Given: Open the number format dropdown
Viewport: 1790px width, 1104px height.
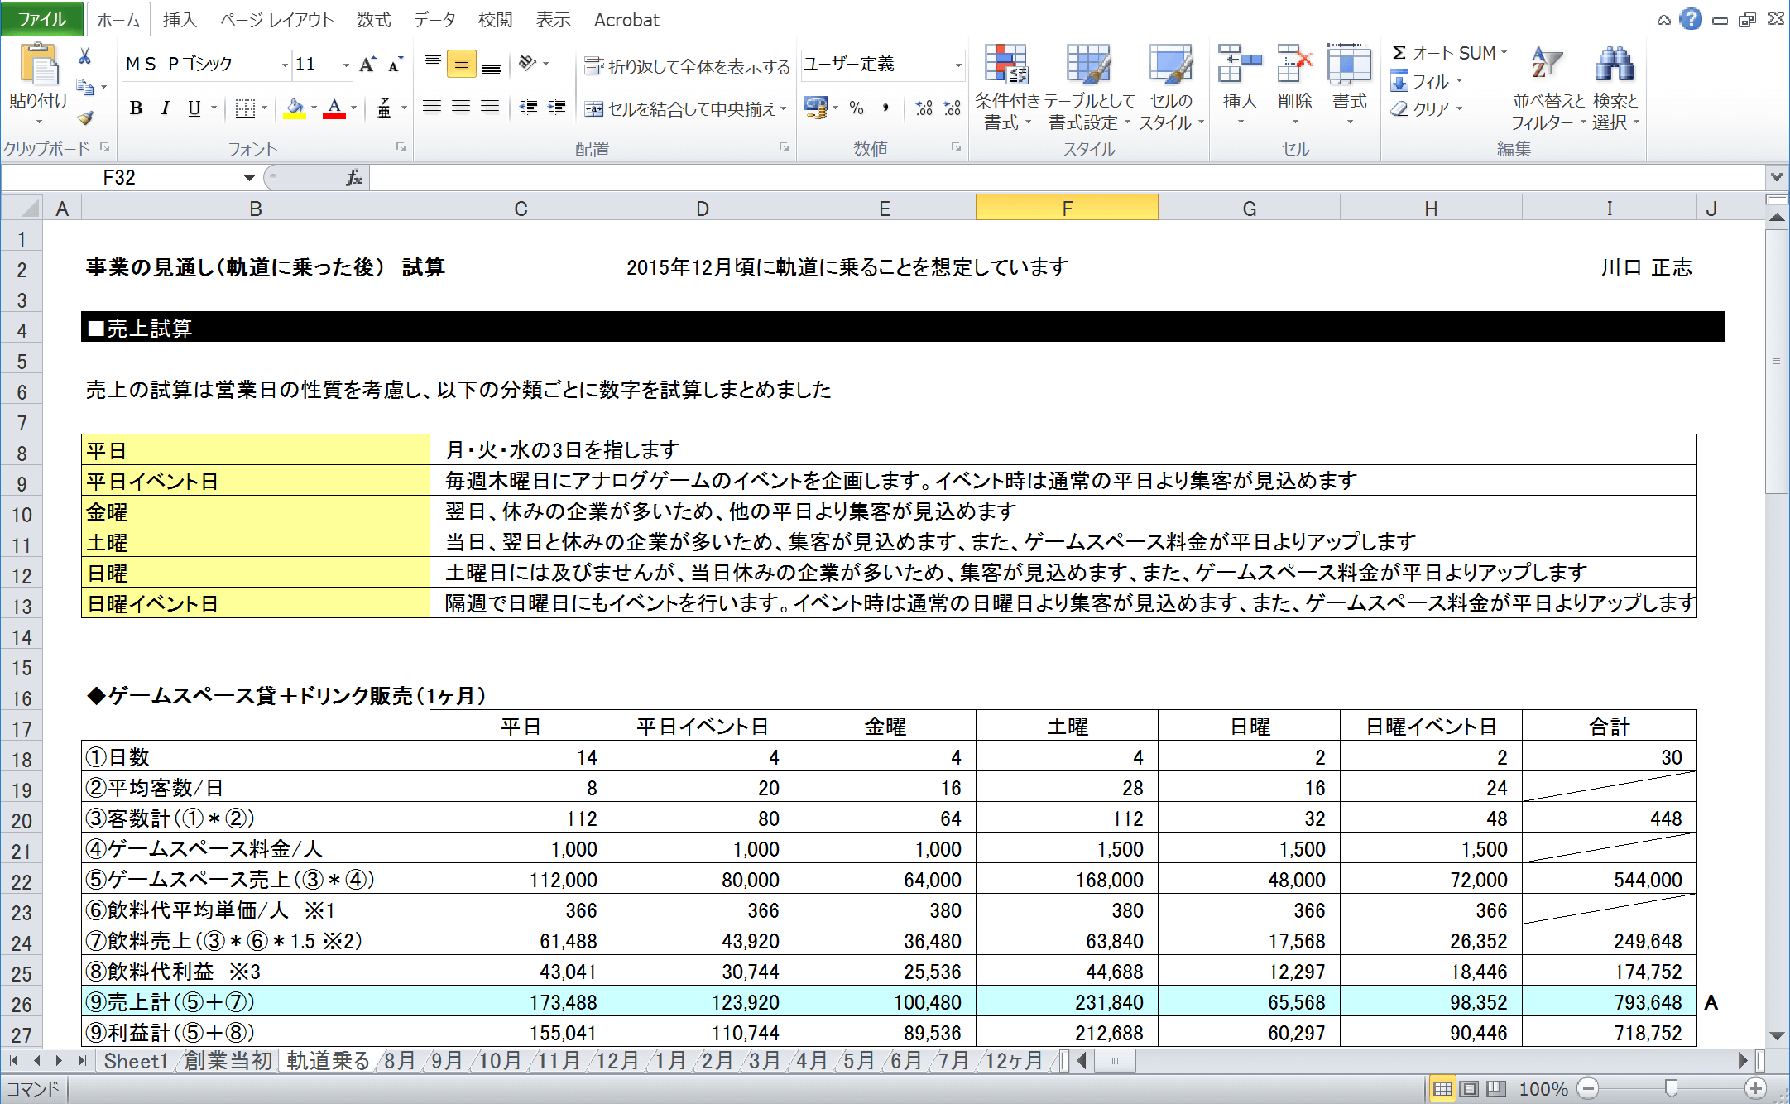Looking at the screenshot, I should coord(958,65).
